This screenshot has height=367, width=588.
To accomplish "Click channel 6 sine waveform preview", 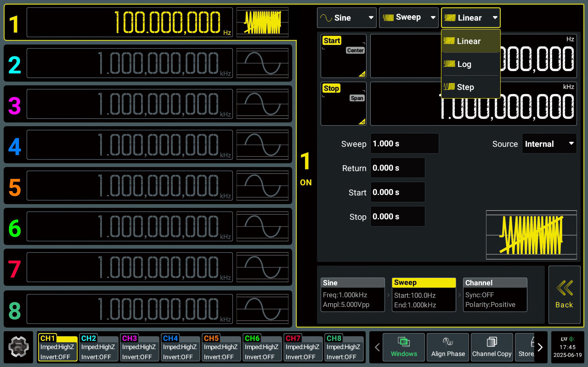I will tap(262, 226).
